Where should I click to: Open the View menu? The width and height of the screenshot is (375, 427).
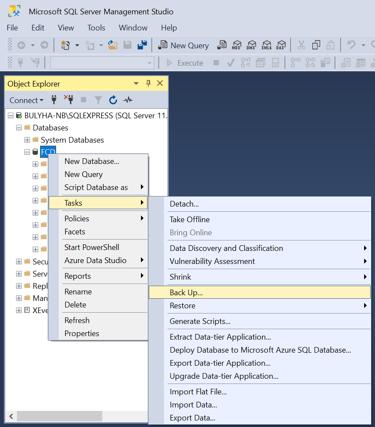(66, 28)
